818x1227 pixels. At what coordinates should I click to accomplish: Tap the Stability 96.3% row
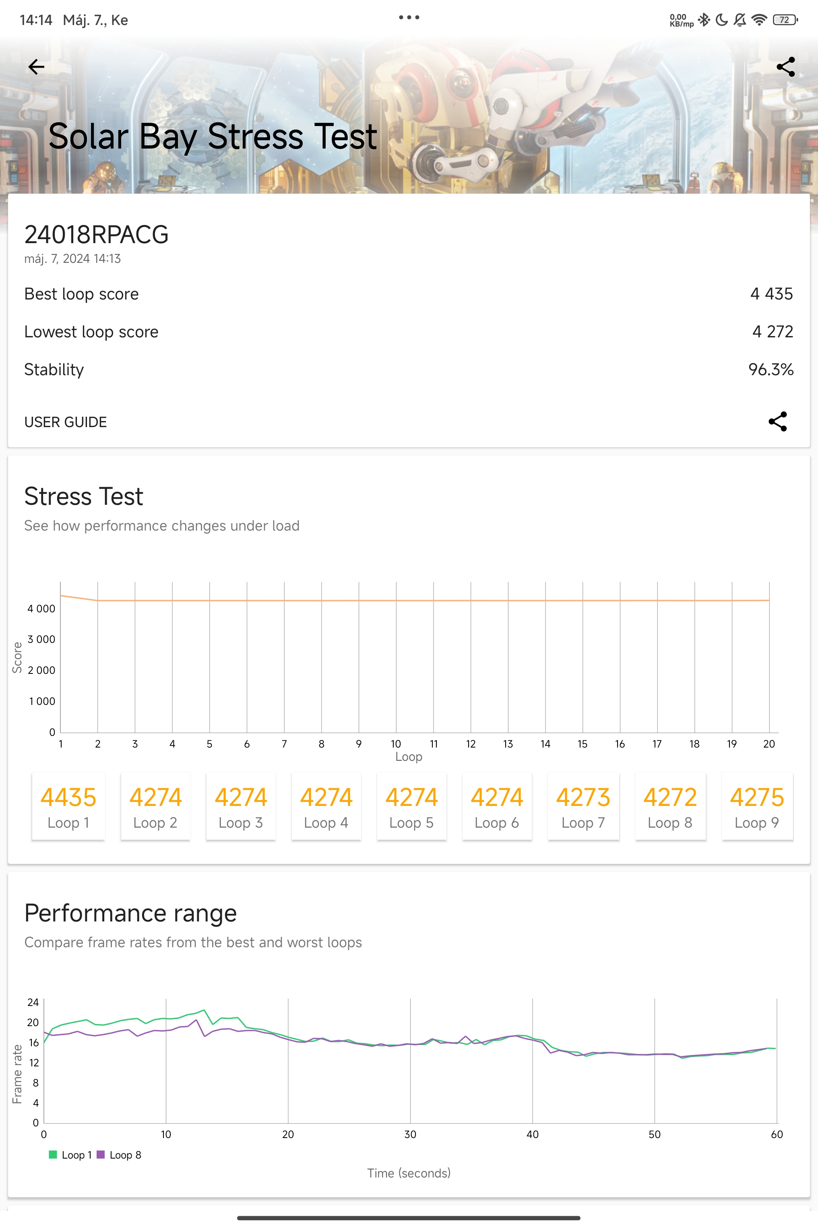409,370
